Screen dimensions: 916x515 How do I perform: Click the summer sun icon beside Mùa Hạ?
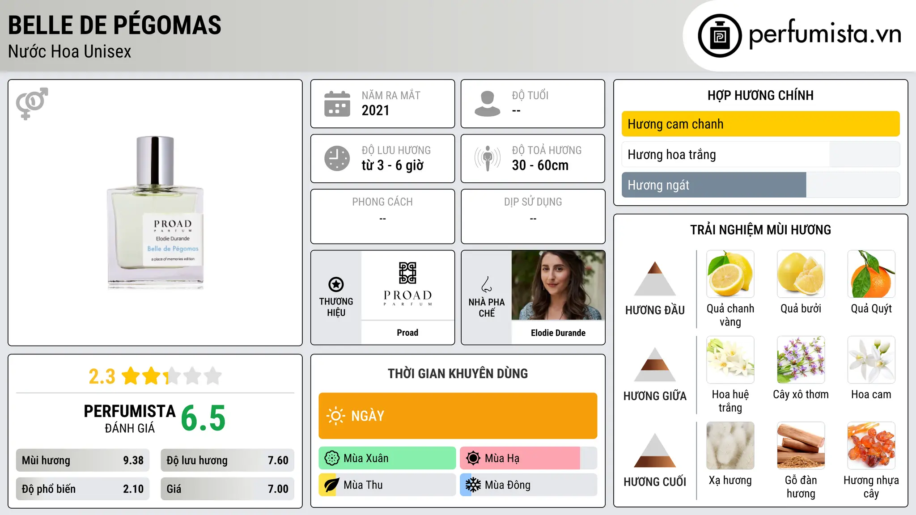point(473,458)
